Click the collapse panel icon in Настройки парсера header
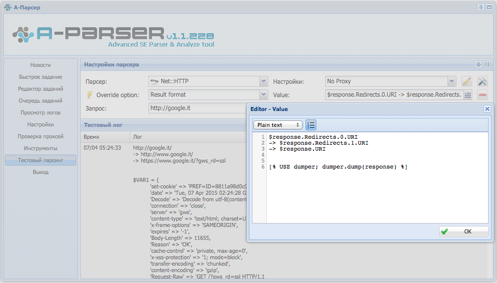497x283 pixels. click(x=487, y=64)
